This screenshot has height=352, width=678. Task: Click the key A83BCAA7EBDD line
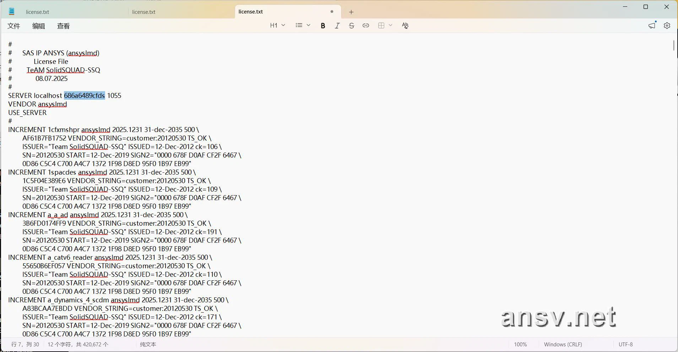[x=120, y=308]
